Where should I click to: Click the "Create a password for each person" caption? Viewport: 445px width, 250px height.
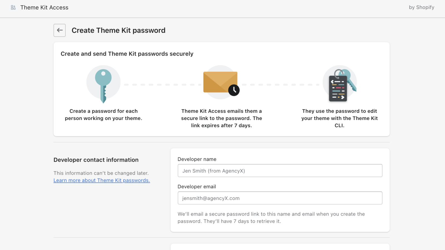pos(103,115)
